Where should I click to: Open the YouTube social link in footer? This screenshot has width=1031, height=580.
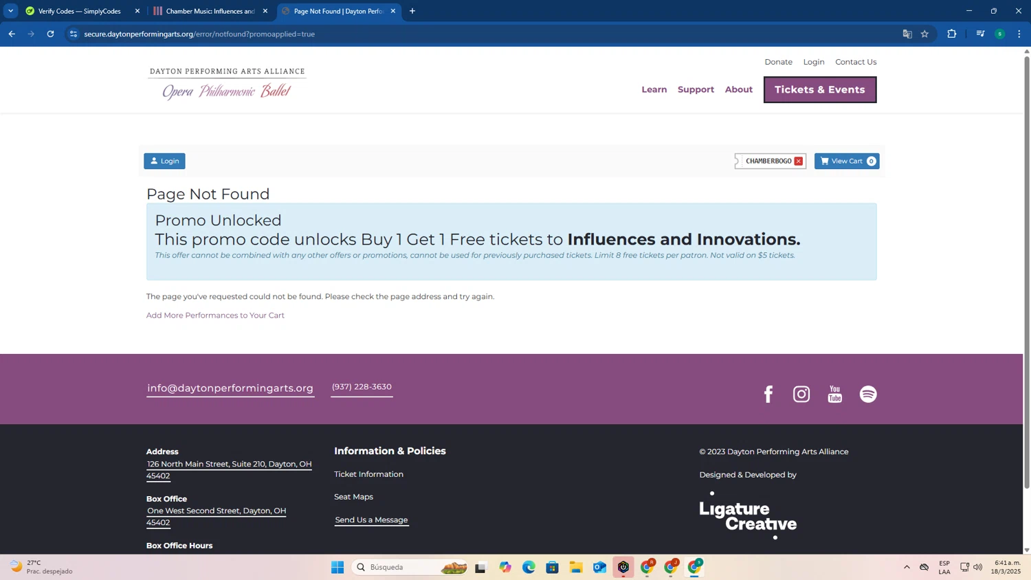pos(835,394)
